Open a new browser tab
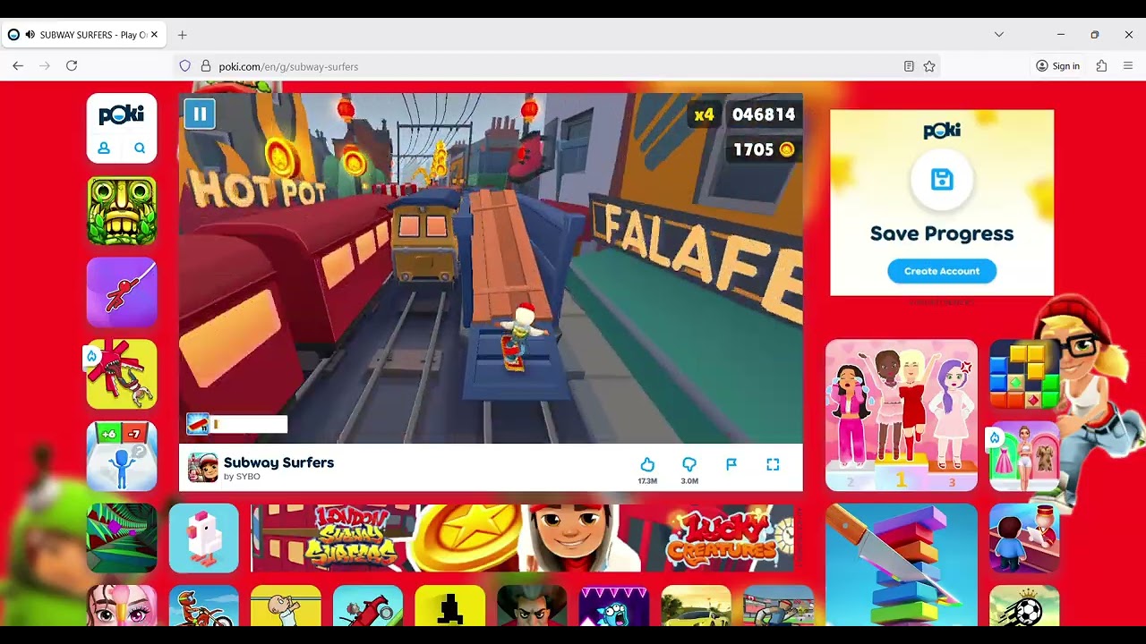The image size is (1146, 644). (183, 35)
